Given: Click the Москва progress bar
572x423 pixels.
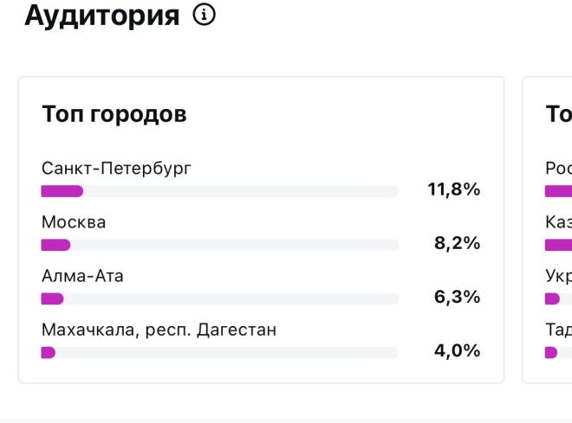Looking at the screenshot, I should tap(220, 245).
